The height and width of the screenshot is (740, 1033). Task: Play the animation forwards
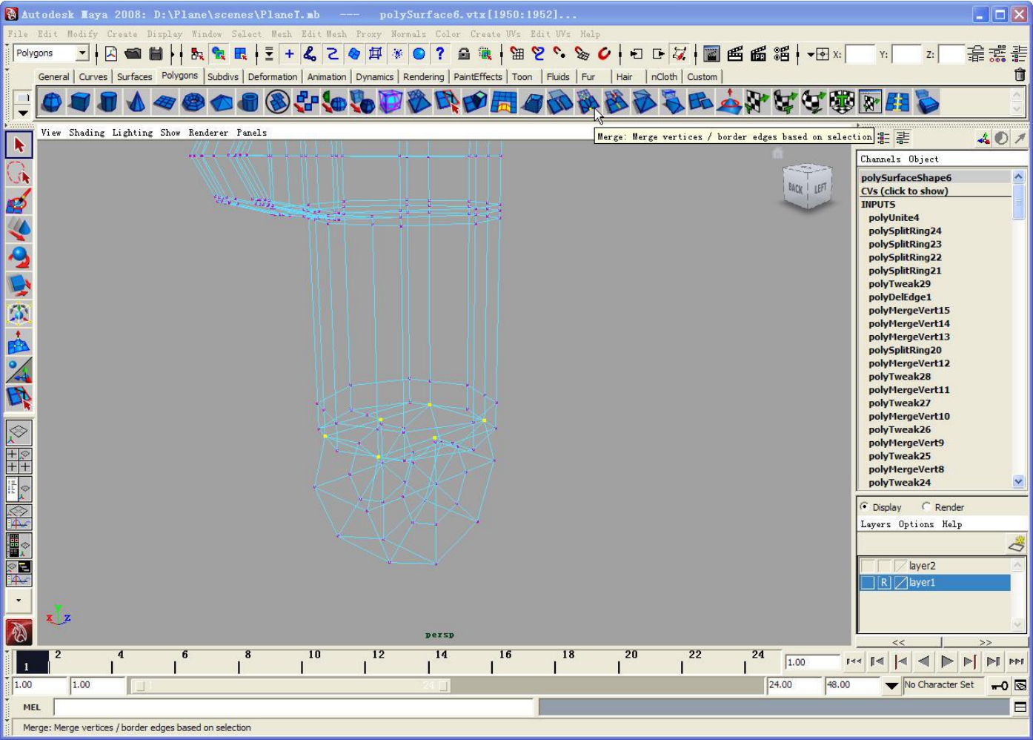tap(947, 661)
